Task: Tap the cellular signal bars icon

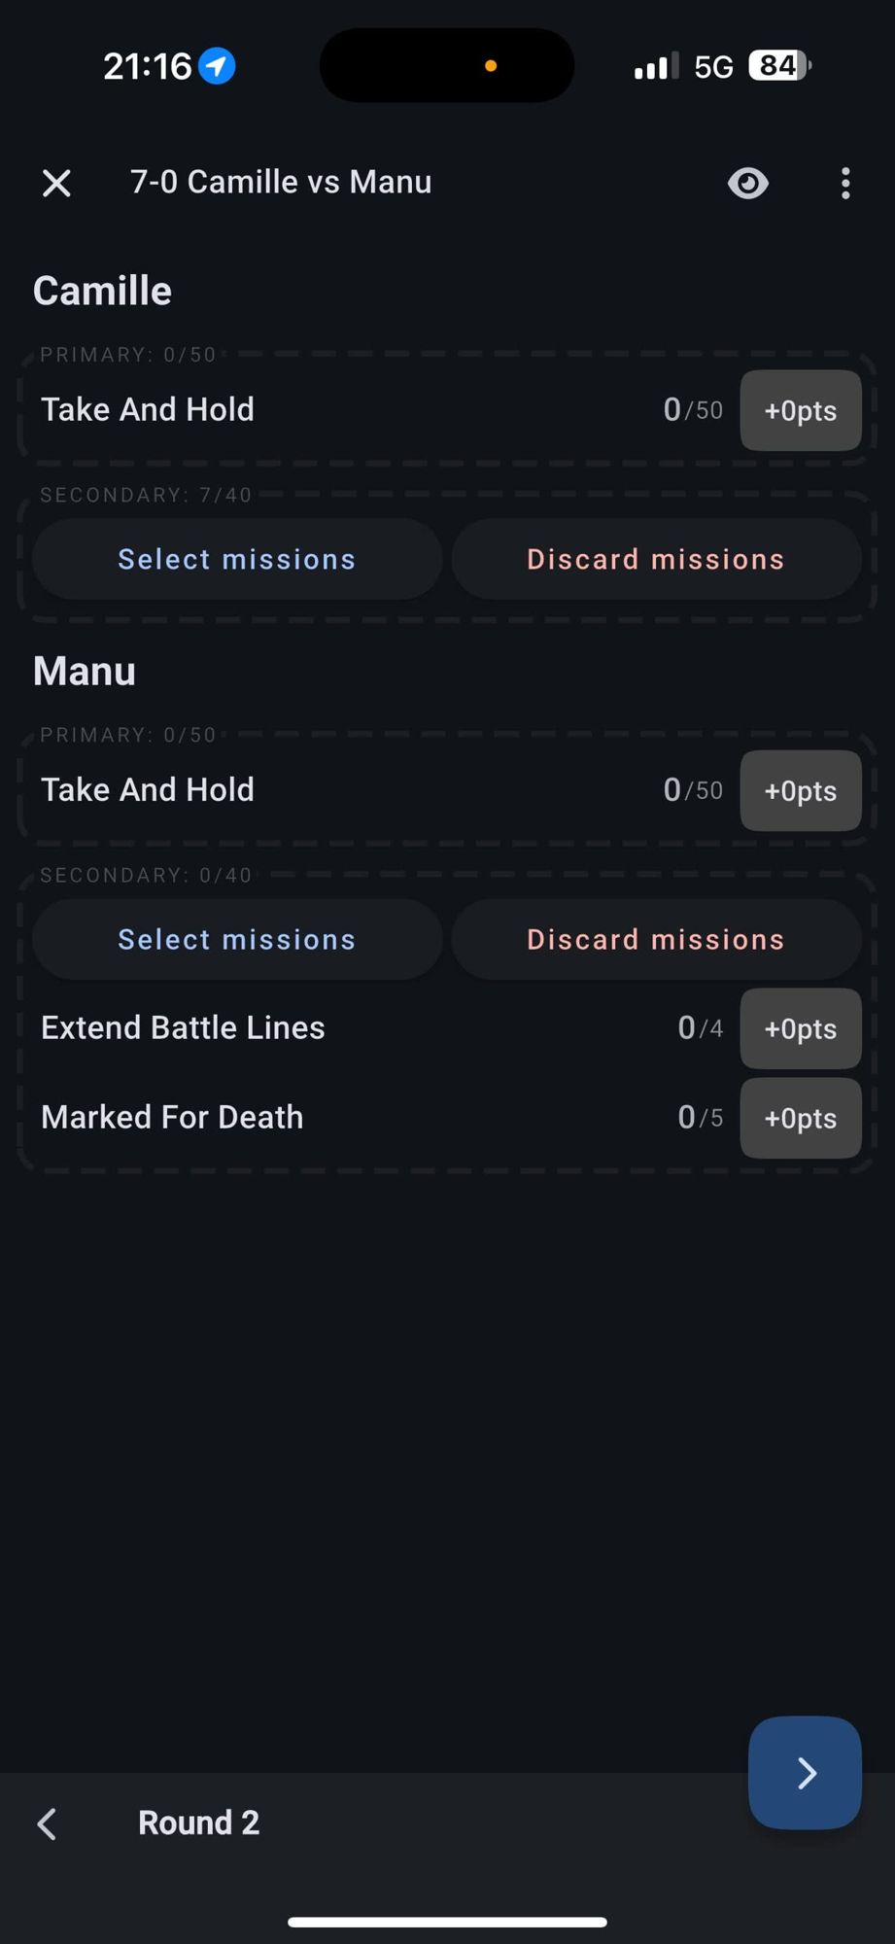Action: [x=656, y=67]
